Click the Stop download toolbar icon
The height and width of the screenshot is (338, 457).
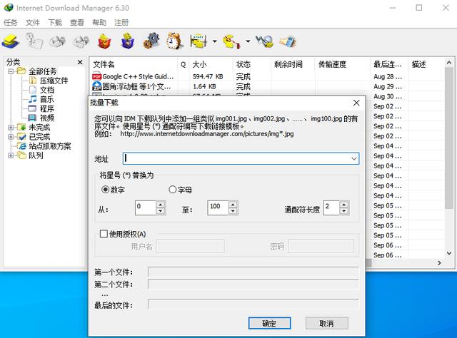(57, 41)
